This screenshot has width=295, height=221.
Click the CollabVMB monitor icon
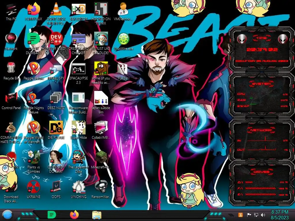(x=101, y=127)
